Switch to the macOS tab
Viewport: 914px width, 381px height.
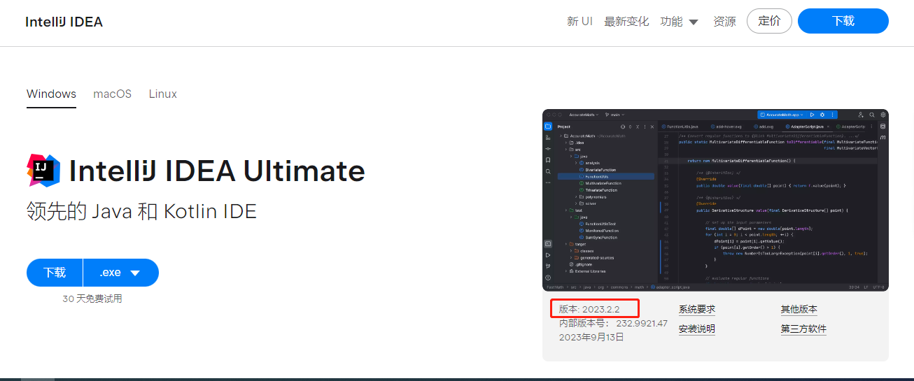(112, 94)
